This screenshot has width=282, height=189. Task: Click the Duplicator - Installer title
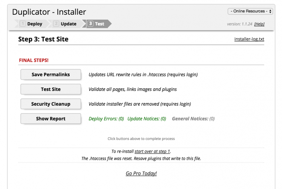[49, 12]
